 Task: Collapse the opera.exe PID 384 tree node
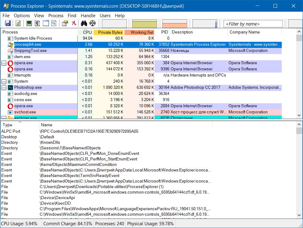(x=4, y=63)
